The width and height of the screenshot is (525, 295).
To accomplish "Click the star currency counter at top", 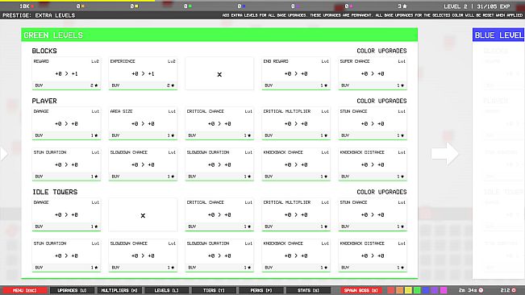I will 402,6.
